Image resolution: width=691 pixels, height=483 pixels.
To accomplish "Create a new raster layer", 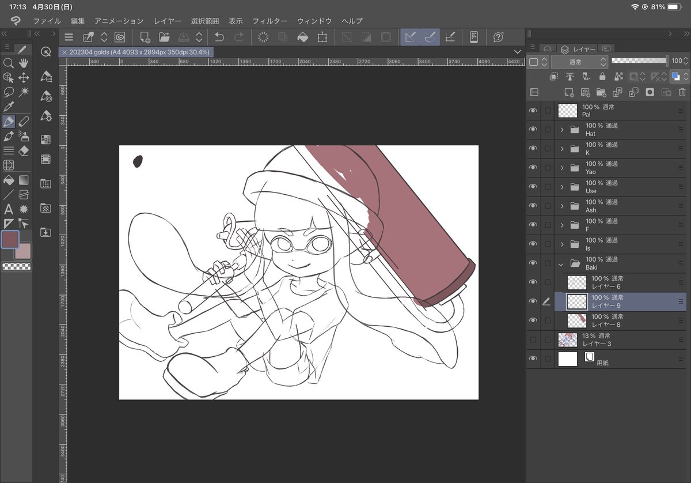I will [569, 92].
